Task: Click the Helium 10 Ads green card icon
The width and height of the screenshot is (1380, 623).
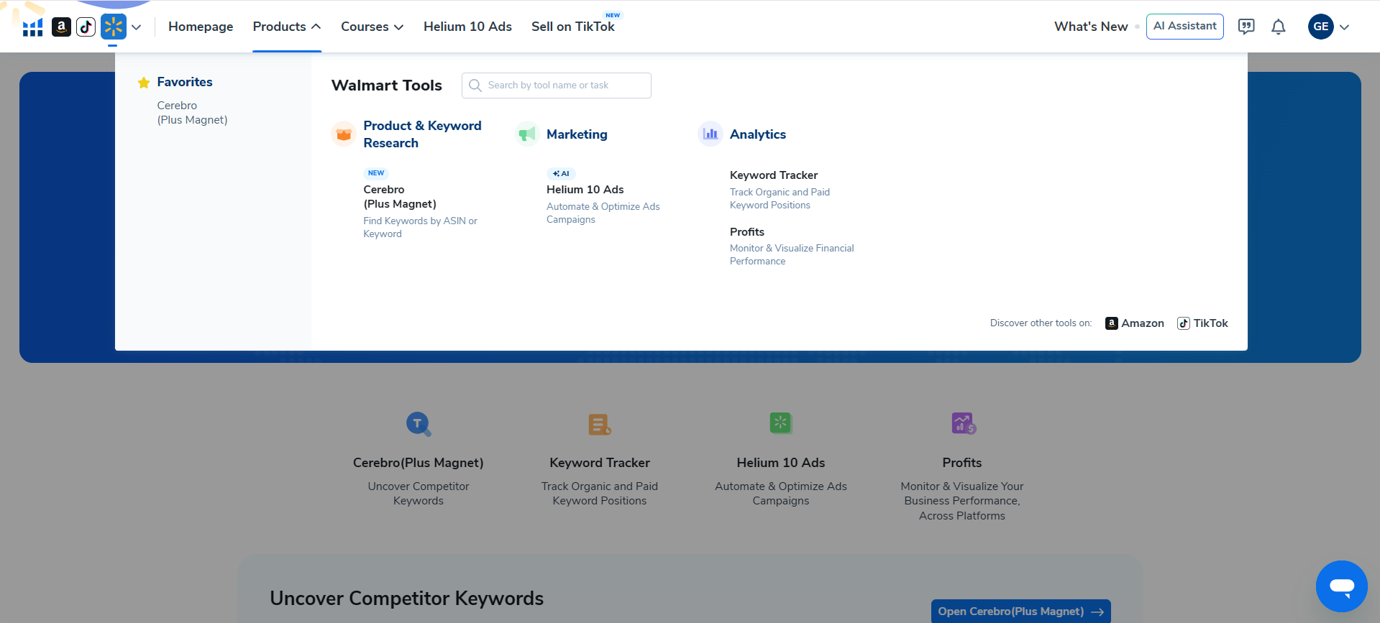Action: point(781,423)
